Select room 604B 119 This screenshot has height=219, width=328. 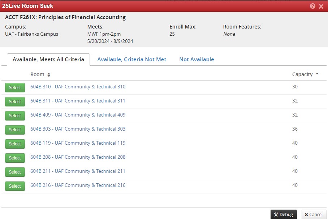(x=15, y=144)
